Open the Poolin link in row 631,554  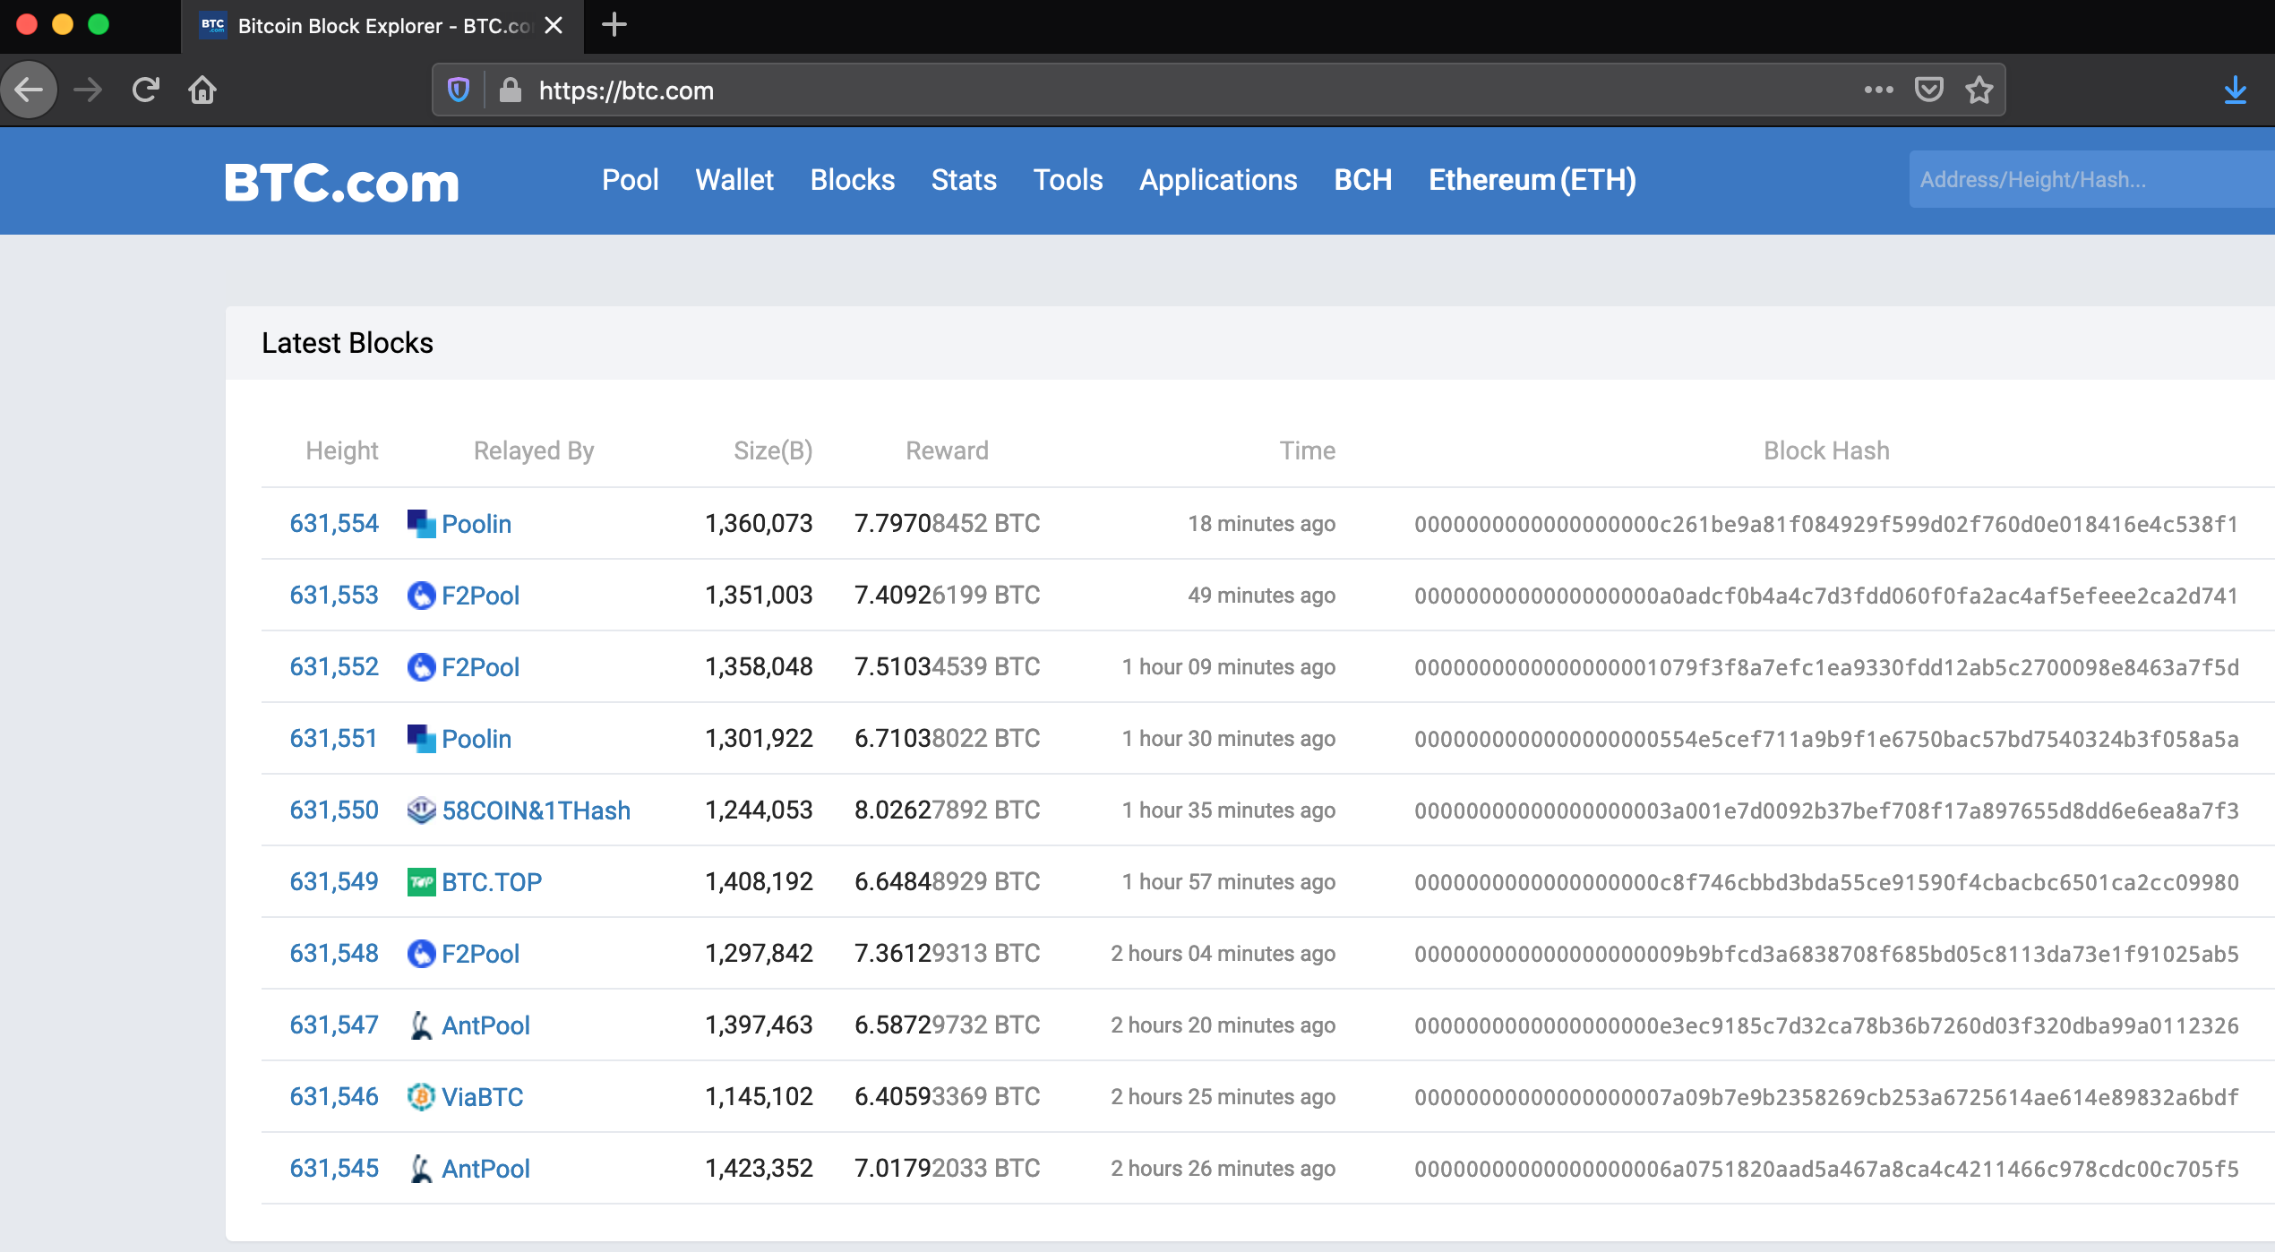point(476,524)
